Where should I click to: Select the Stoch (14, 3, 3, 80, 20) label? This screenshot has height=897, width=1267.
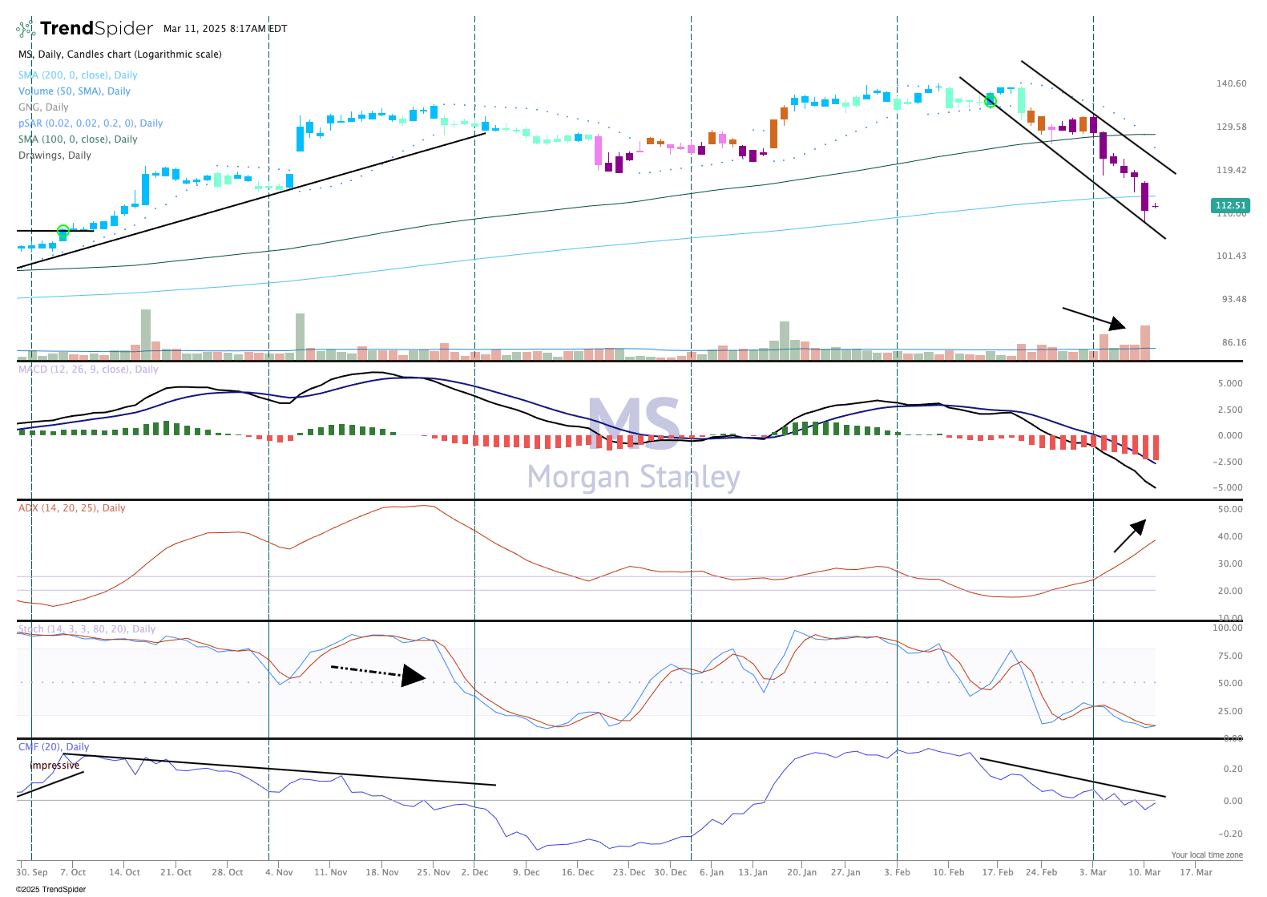click(x=87, y=629)
